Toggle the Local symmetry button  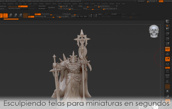(167, 59)
